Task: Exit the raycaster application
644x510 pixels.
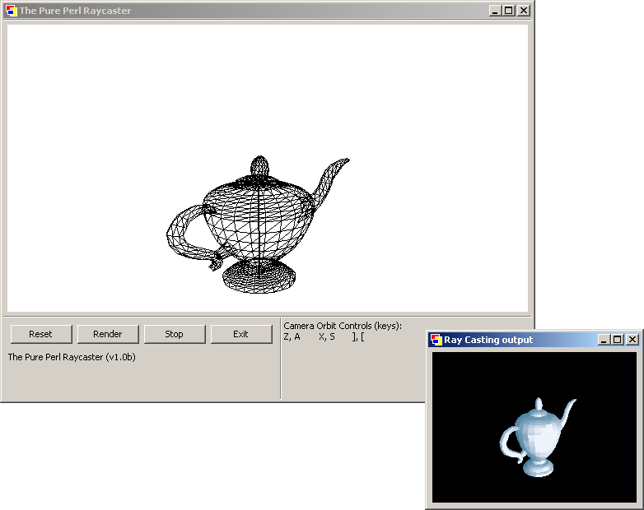Action: click(x=241, y=334)
